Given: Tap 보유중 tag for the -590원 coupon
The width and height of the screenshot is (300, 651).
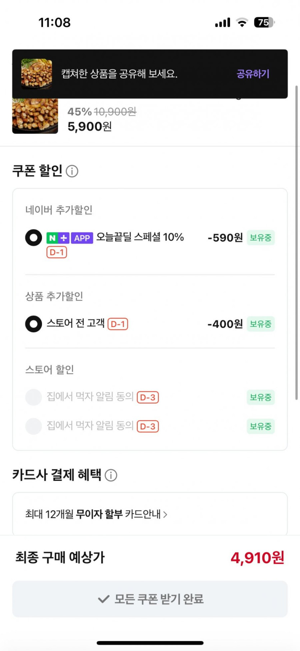Looking at the screenshot, I should [260, 238].
